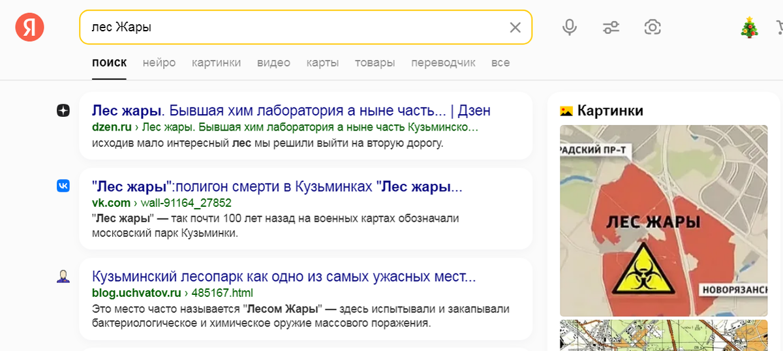Viewport: 783px width, 351px height.
Task: Start voice search with microphone icon
Action: pos(570,27)
